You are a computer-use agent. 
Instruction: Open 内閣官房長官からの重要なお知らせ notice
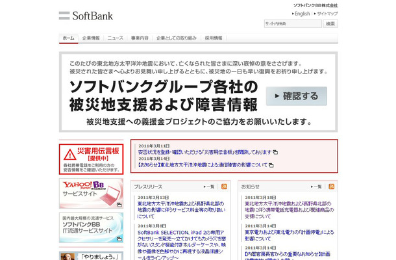click(288, 255)
